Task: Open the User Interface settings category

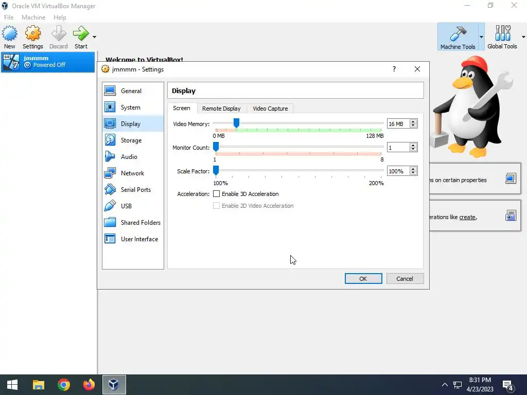Action: tap(133, 239)
